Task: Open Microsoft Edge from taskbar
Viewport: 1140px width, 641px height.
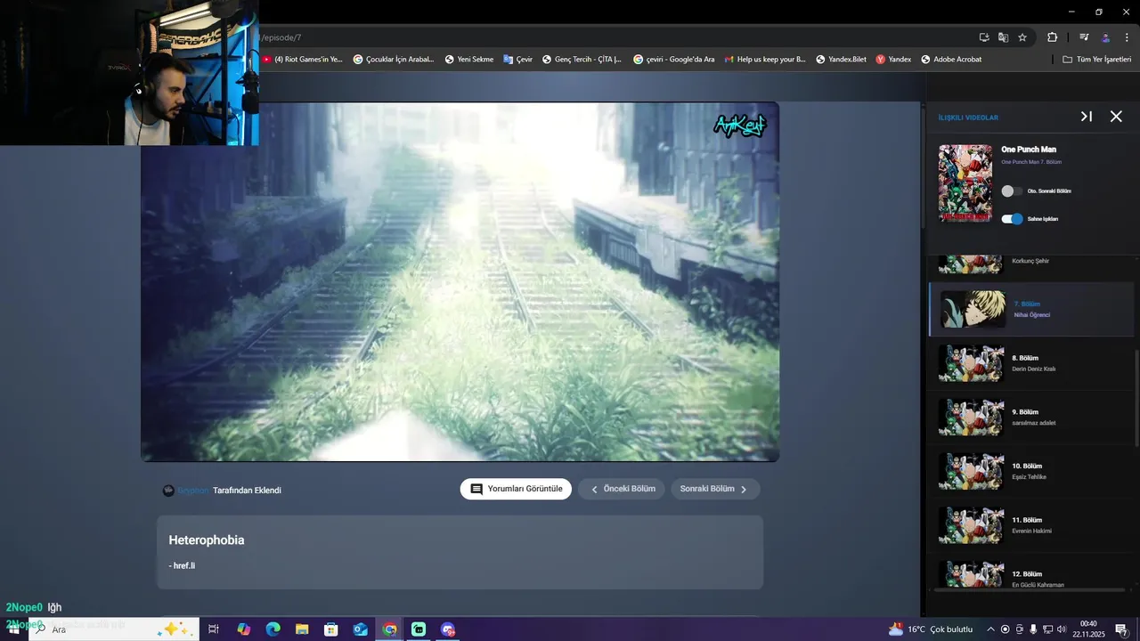Action: pyautogui.click(x=273, y=629)
